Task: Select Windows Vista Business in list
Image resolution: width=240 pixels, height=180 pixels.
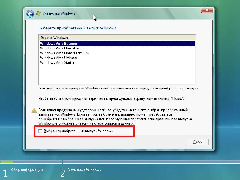Action: click(x=117, y=43)
